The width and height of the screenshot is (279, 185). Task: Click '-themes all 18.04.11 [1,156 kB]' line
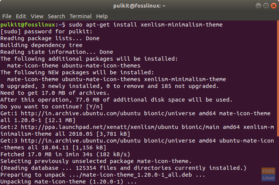pos(53,147)
